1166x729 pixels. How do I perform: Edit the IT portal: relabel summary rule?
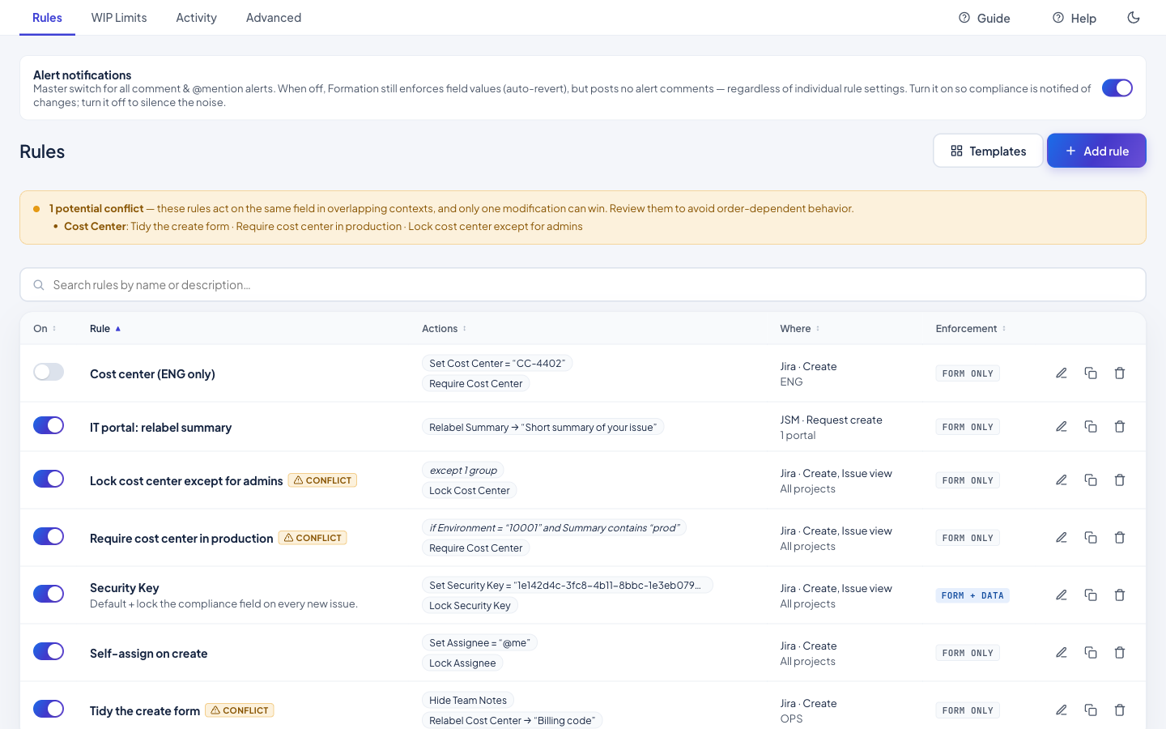[1062, 427]
